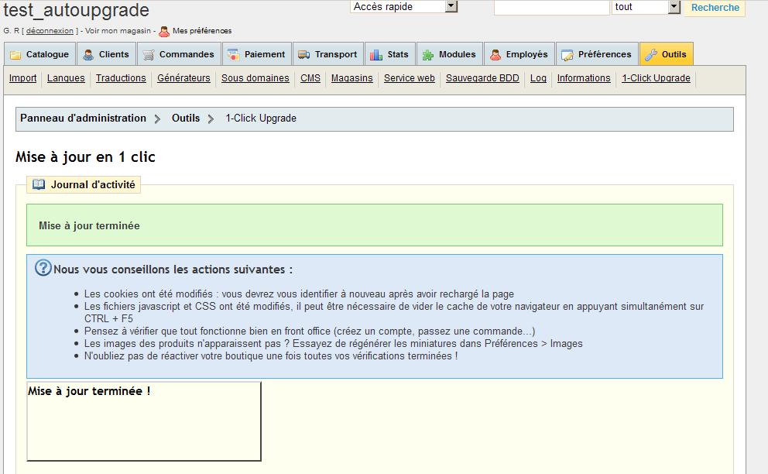Open Mes préférences link
The height and width of the screenshot is (474, 768).
(202, 30)
